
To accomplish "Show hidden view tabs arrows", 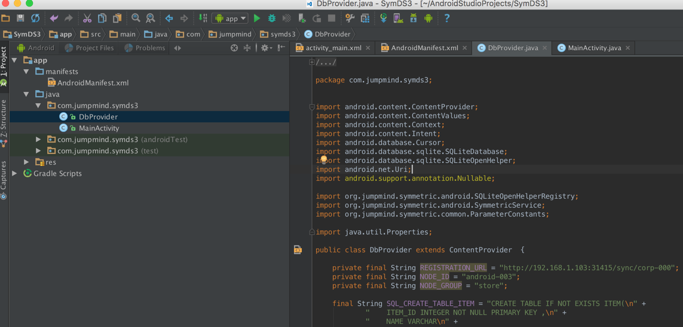I will tap(177, 48).
